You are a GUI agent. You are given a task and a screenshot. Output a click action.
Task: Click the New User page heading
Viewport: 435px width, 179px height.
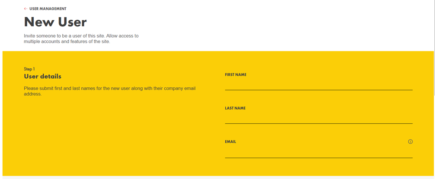55,22
